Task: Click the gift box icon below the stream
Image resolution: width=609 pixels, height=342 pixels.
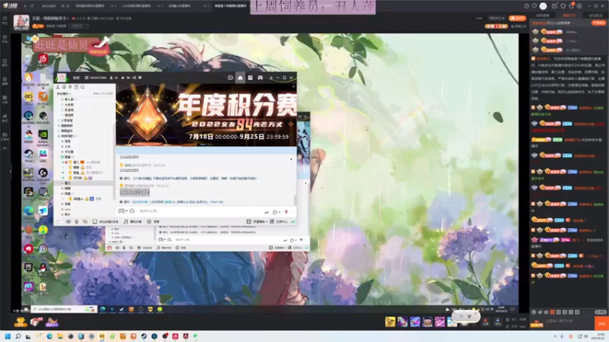Action: pos(36,321)
